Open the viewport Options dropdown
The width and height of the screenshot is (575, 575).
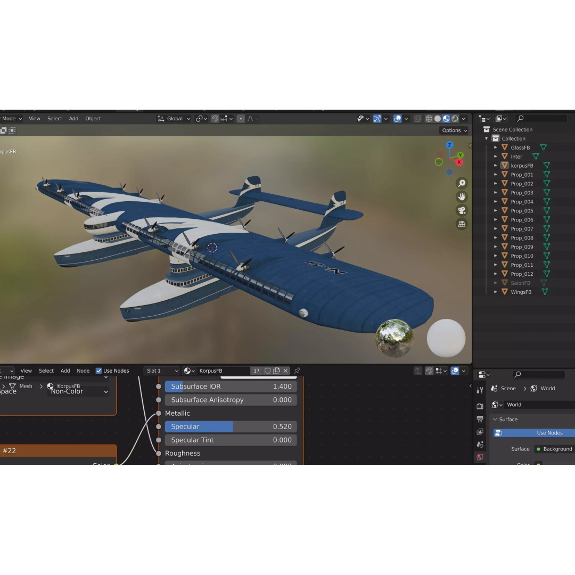454,130
